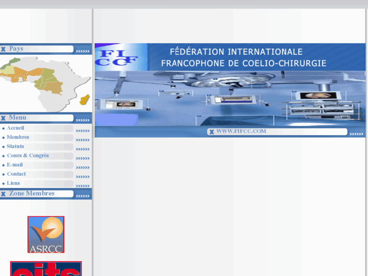The image size is (368, 276).
Task: Click the arrows beside Contact
Action: 83,177
